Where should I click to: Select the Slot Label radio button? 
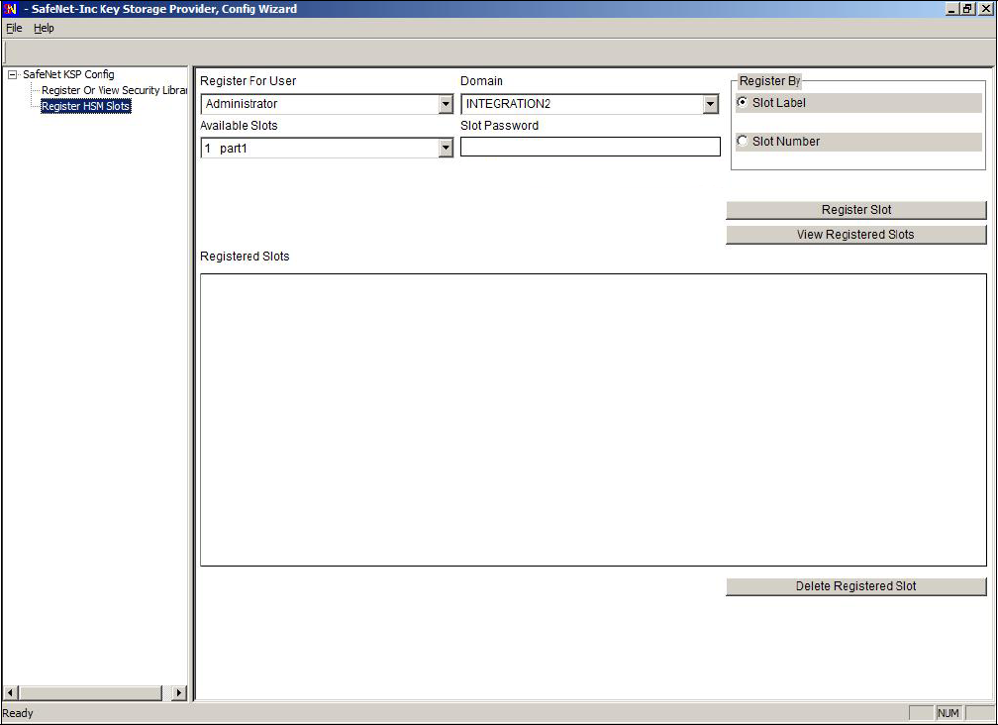(x=743, y=103)
